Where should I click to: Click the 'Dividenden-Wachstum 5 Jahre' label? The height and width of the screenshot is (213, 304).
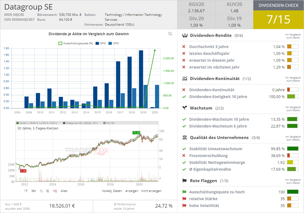[218, 126]
